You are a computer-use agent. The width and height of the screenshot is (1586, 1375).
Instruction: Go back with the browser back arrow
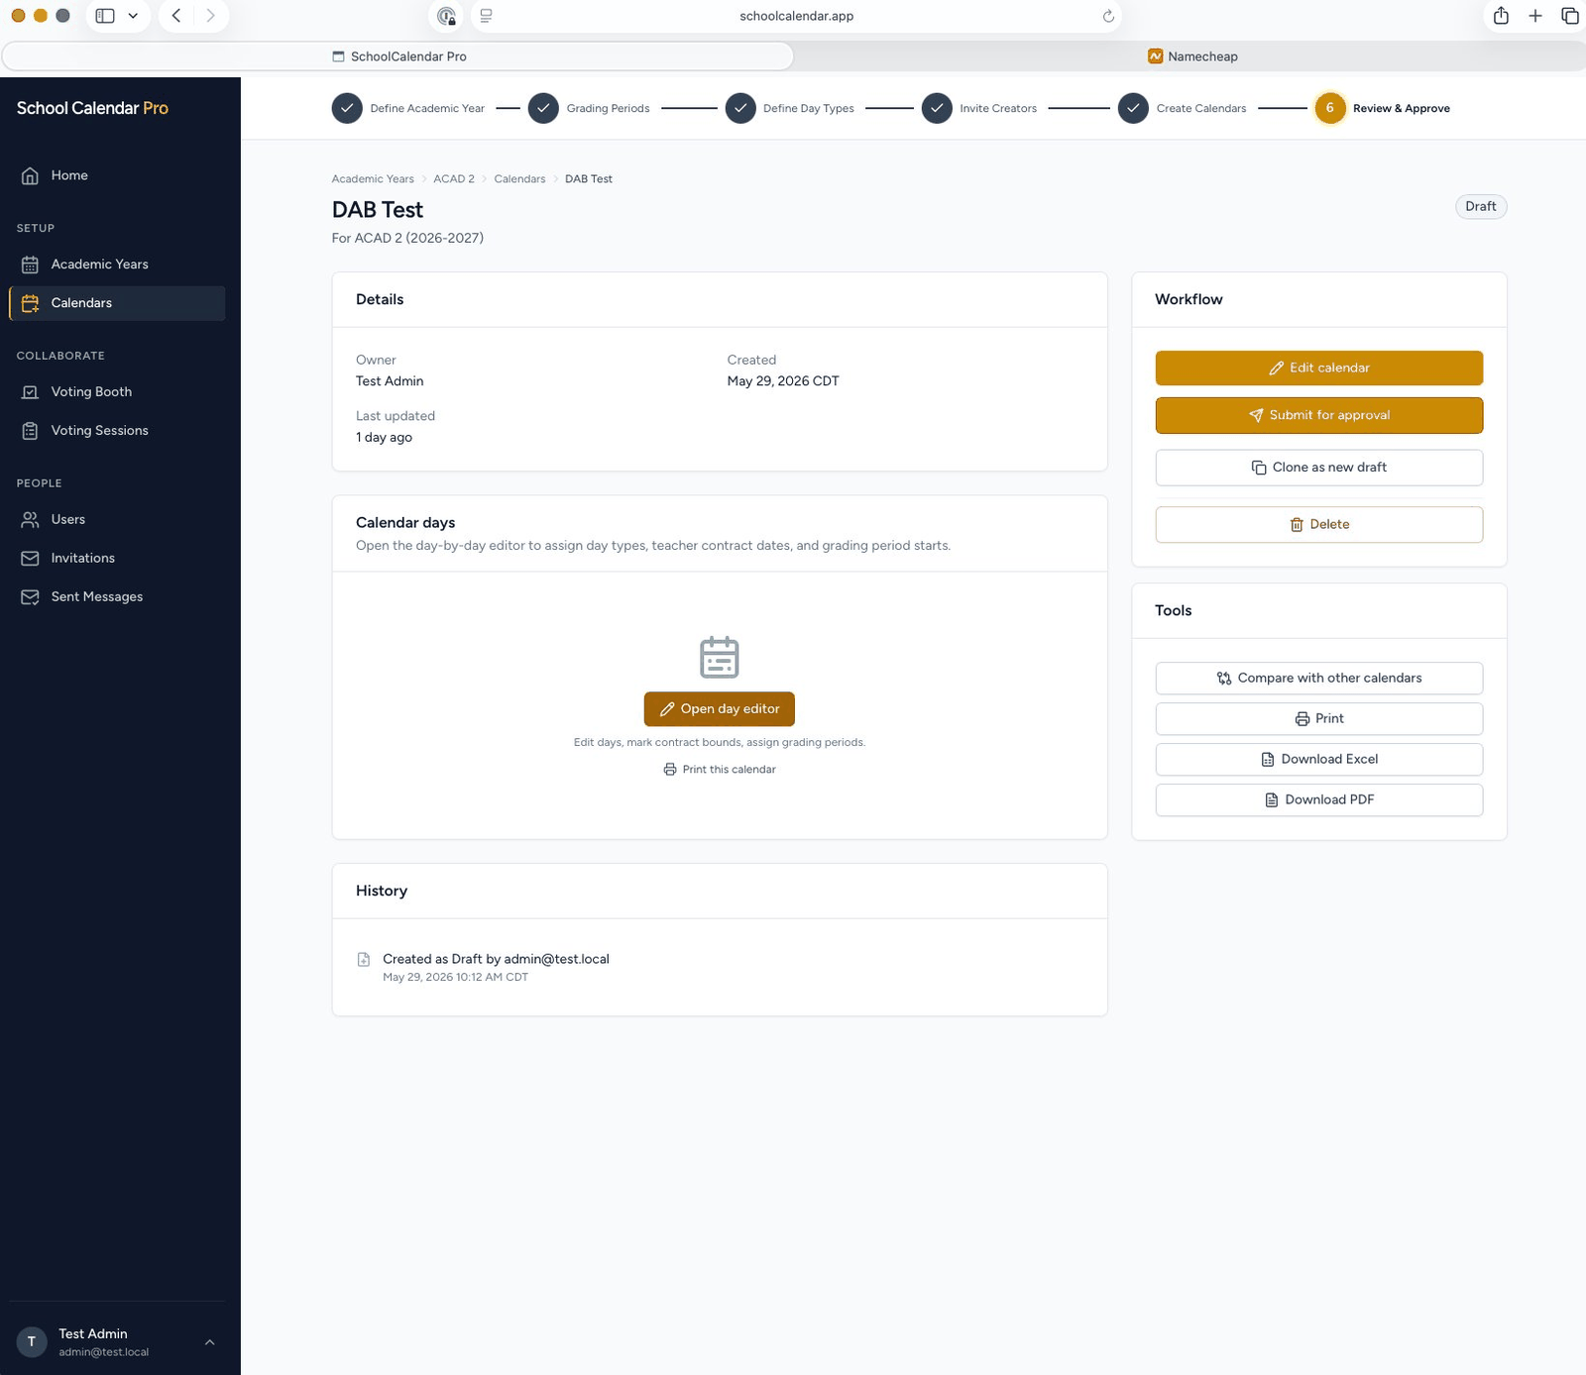[176, 16]
